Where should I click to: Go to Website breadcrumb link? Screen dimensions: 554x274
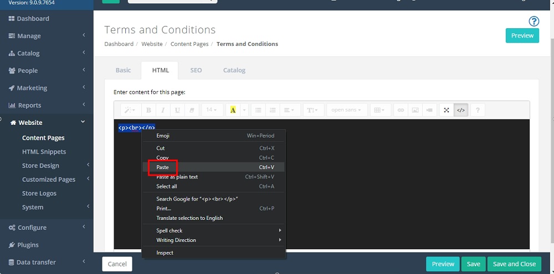pos(152,44)
